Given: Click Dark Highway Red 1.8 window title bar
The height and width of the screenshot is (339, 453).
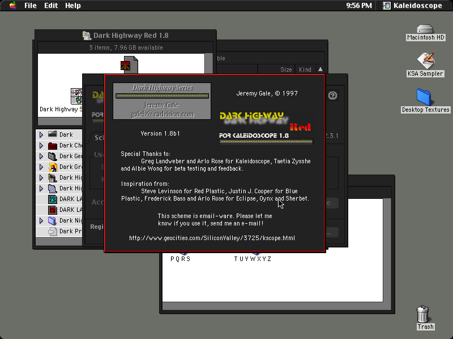Looking at the screenshot, I should click(x=125, y=36).
